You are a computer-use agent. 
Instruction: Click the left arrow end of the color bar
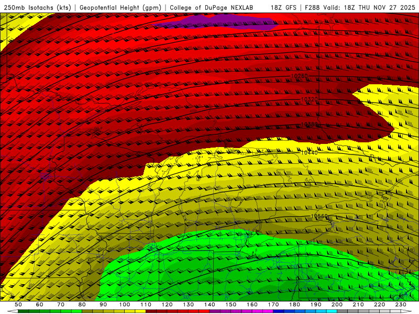[12, 311]
